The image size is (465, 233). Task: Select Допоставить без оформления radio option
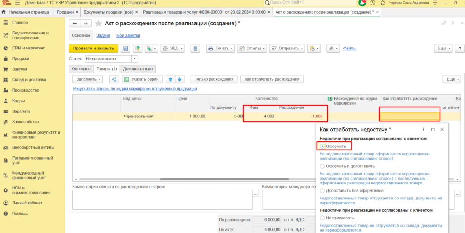coord(322,191)
